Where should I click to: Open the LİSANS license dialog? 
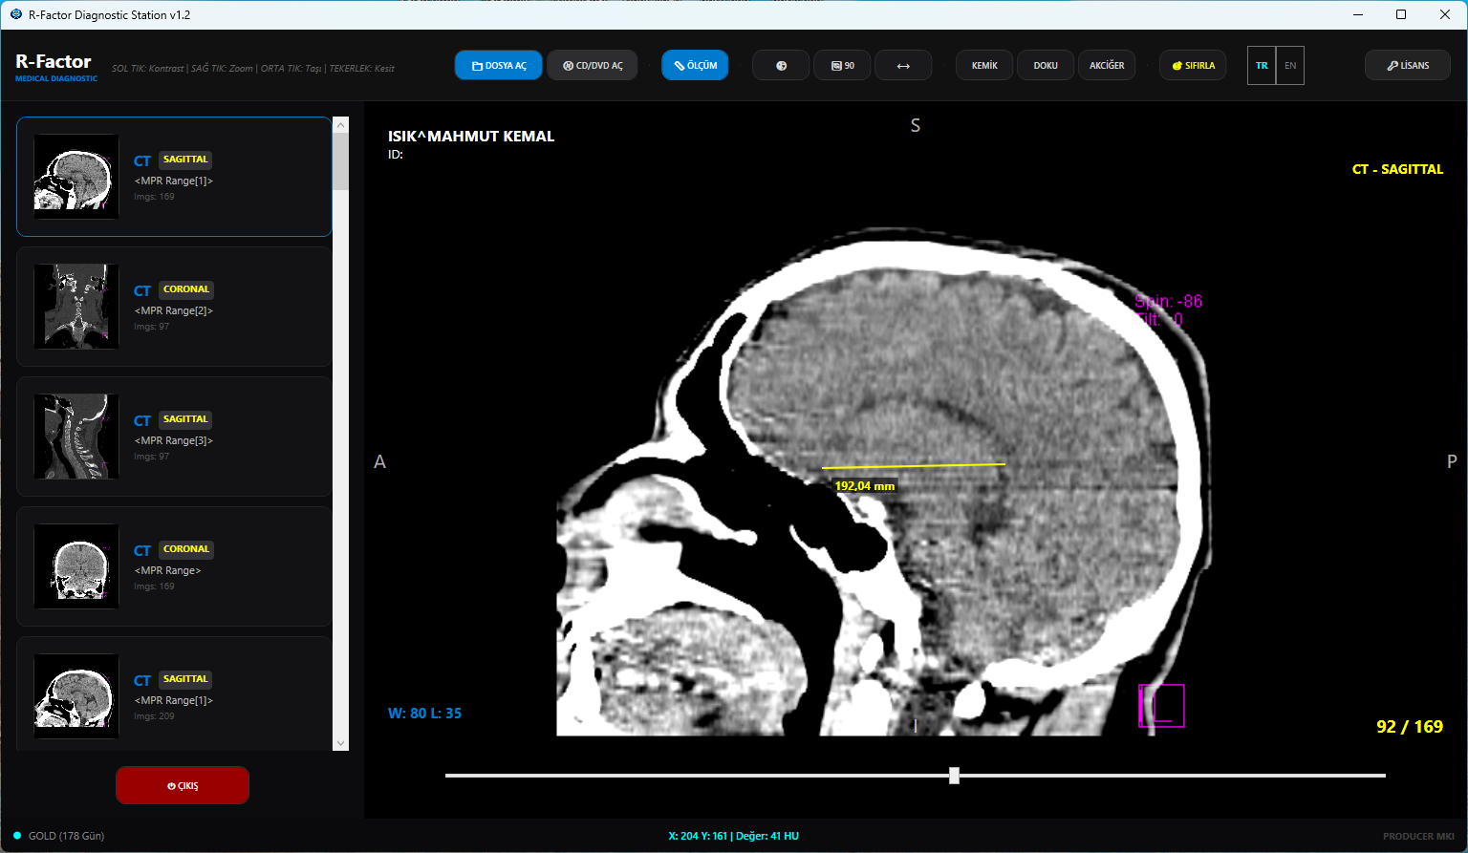(1408, 66)
